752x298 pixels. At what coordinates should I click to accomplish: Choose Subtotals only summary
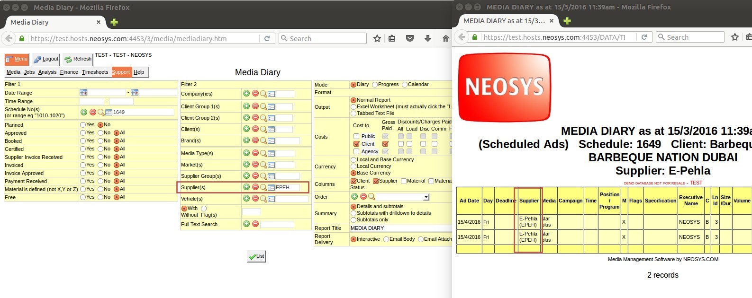(353, 220)
